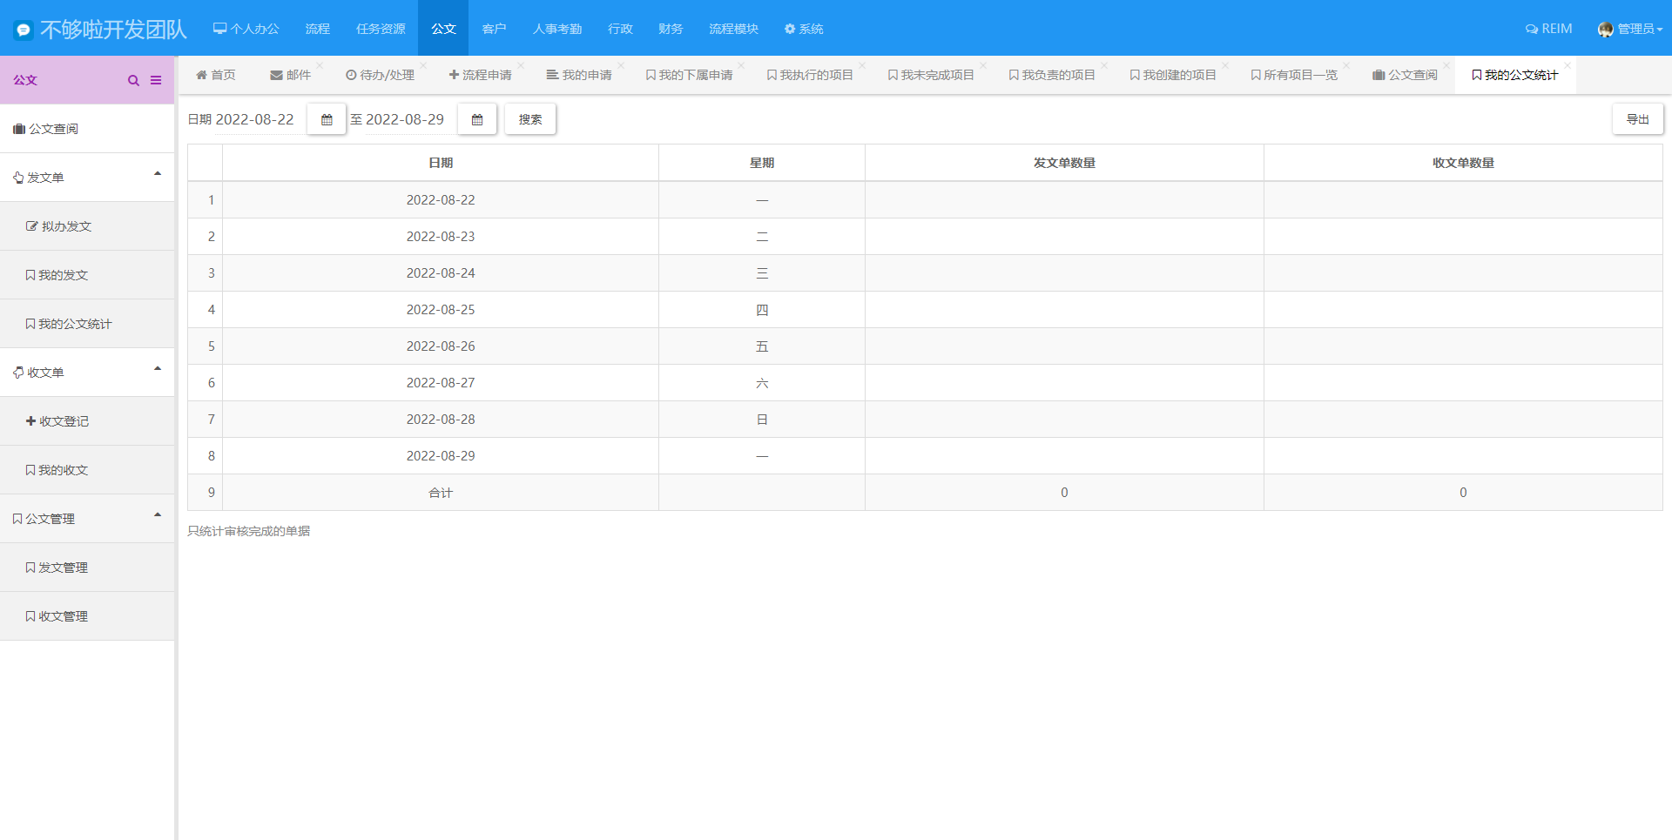The width and height of the screenshot is (1672, 840).
Task: Open 我的公文统计 in the sidebar
Action: pyautogui.click(x=87, y=324)
